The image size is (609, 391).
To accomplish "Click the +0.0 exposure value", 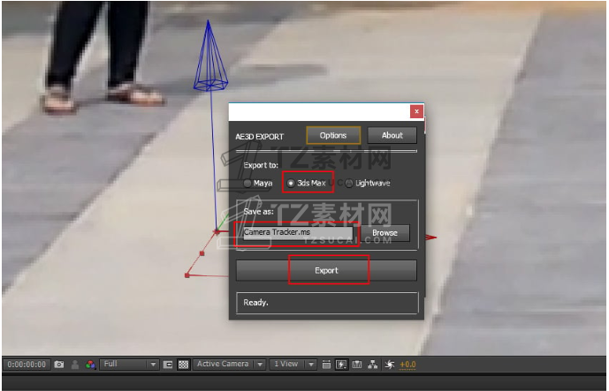I will click(407, 365).
